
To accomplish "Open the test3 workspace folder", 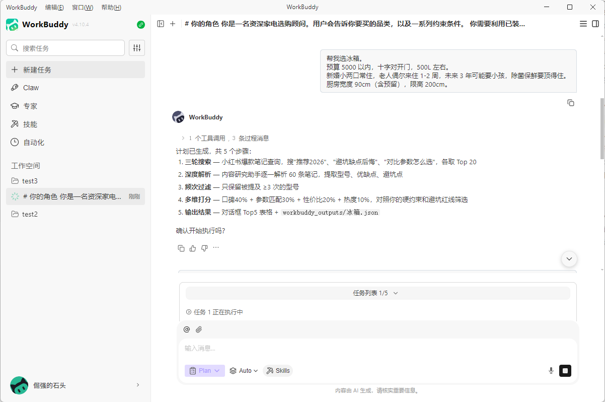I will pos(75,181).
